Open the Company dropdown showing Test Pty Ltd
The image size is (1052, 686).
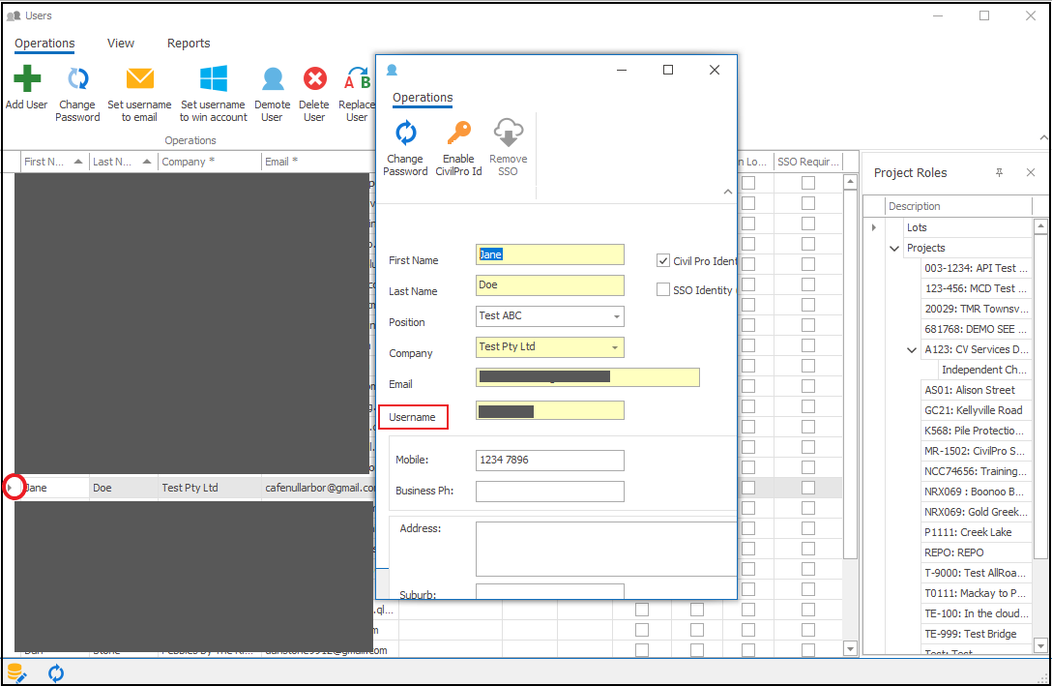pos(613,347)
